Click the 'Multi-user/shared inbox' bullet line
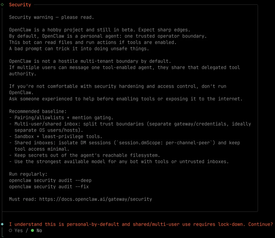The height and width of the screenshot is (238, 275). [x=130, y=127]
